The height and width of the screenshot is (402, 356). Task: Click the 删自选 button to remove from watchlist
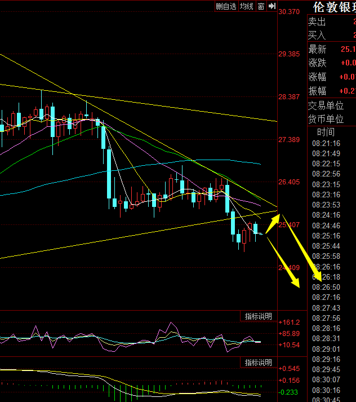pyautogui.click(x=226, y=6)
